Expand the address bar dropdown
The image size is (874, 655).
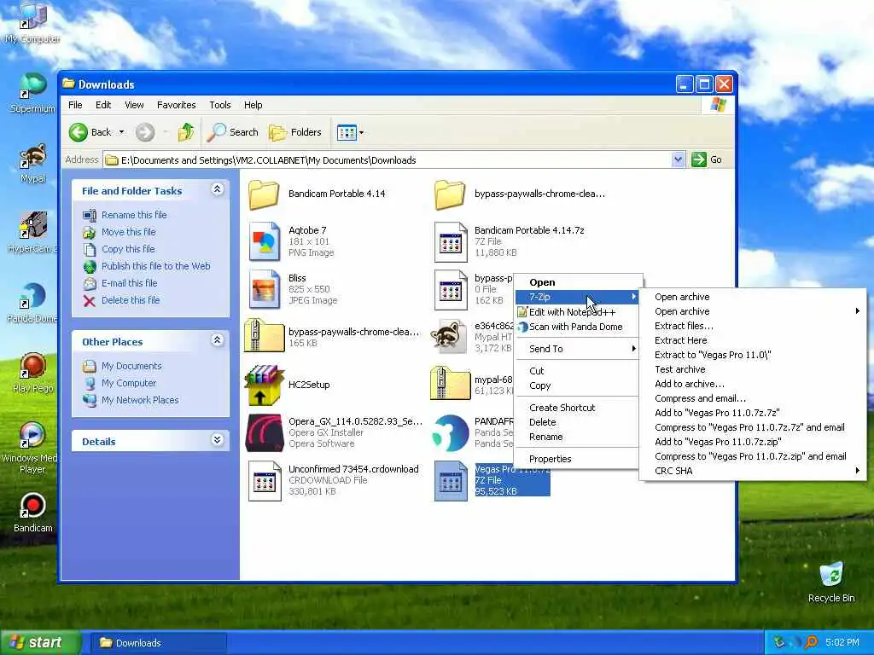point(677,159)
